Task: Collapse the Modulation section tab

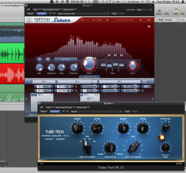Action: (89, 76)
